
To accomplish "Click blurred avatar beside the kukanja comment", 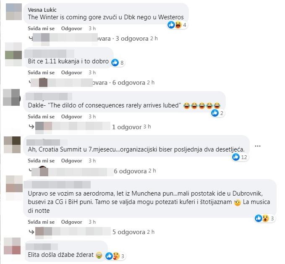I will (x=13, y=55).
